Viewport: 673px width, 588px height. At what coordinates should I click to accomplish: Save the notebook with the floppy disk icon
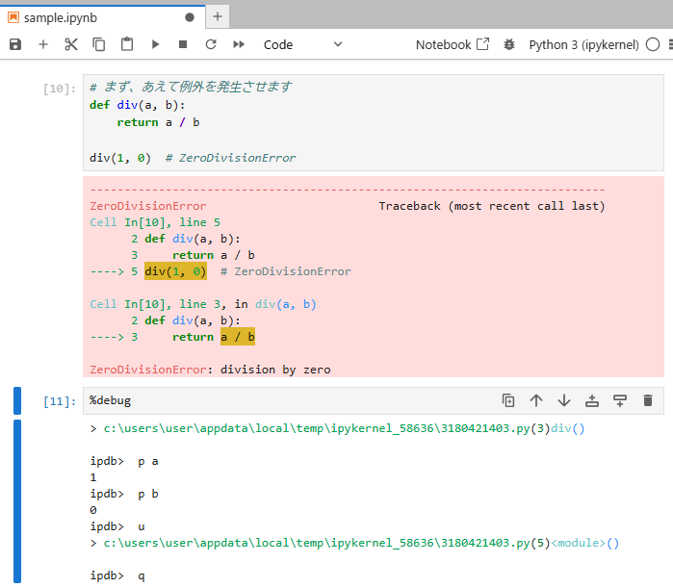pos(15,44)
